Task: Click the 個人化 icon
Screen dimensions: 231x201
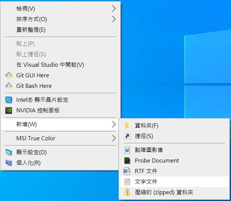Action: tap(9, 163)
